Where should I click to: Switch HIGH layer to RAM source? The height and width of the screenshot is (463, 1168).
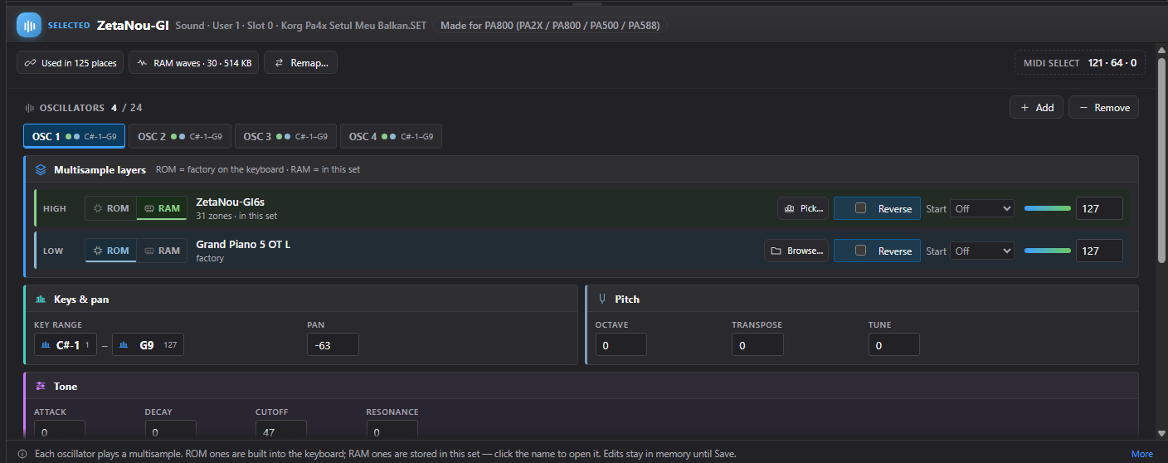click(162, 208)
